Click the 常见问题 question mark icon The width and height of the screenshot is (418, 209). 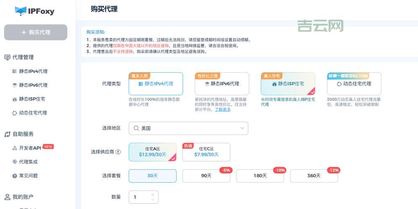(14, 176)
